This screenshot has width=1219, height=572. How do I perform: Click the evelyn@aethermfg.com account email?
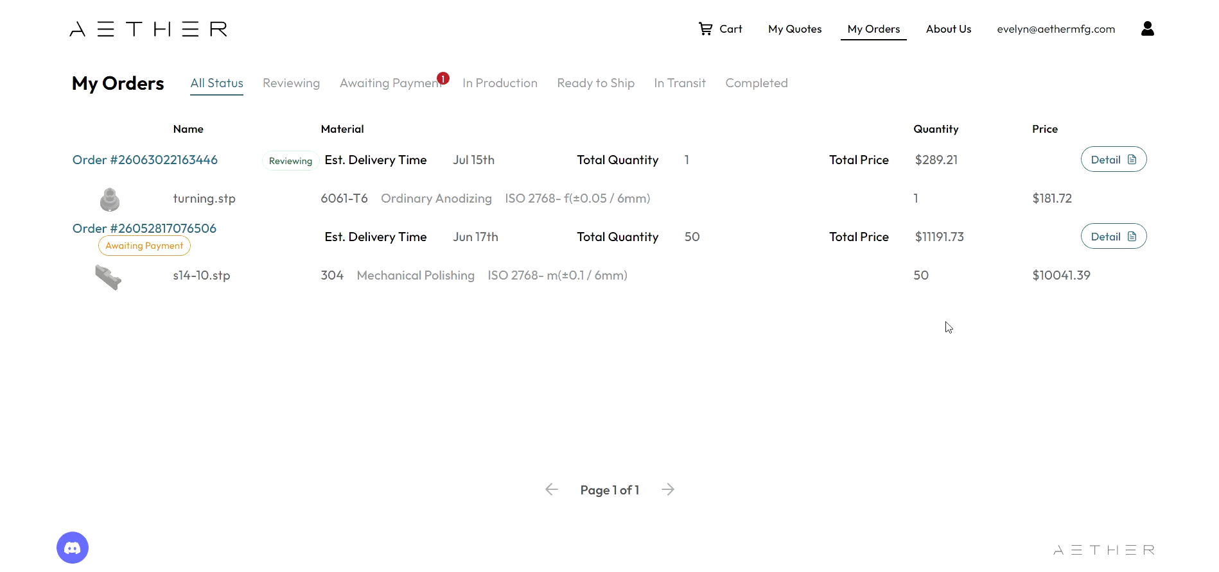pyautogui.click(x=1056, y=29)
